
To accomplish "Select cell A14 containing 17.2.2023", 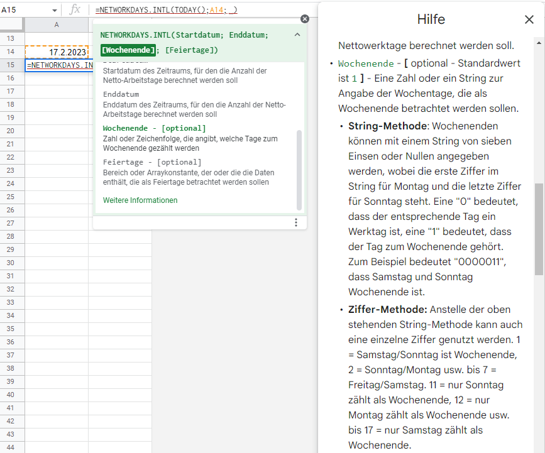I will click(x=57, y=52).
